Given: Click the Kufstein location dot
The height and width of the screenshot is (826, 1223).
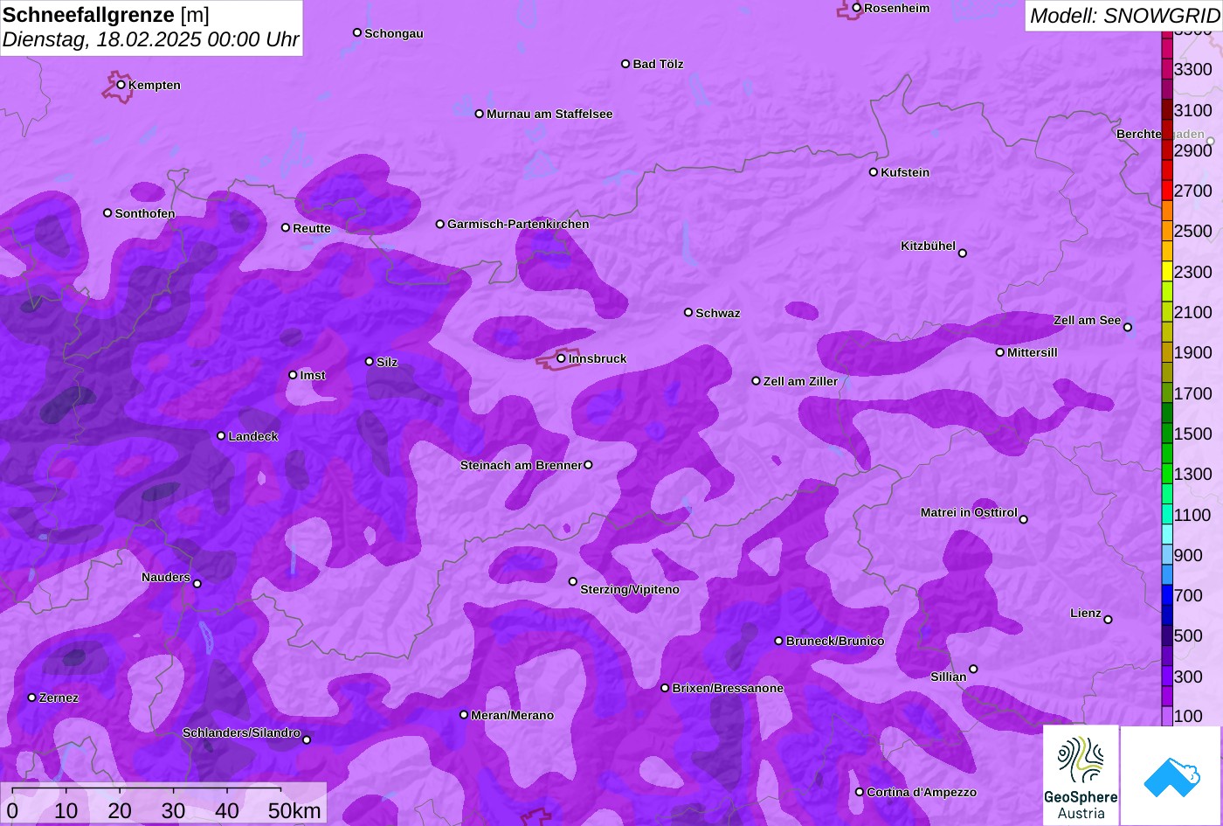Looking at the screenshot, I should pyautogui.click(x=874, y=172).
